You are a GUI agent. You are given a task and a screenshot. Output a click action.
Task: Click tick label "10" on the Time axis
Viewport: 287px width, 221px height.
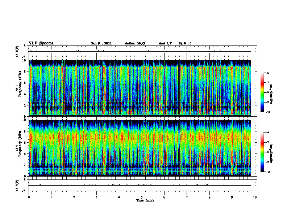coord(255,197)
